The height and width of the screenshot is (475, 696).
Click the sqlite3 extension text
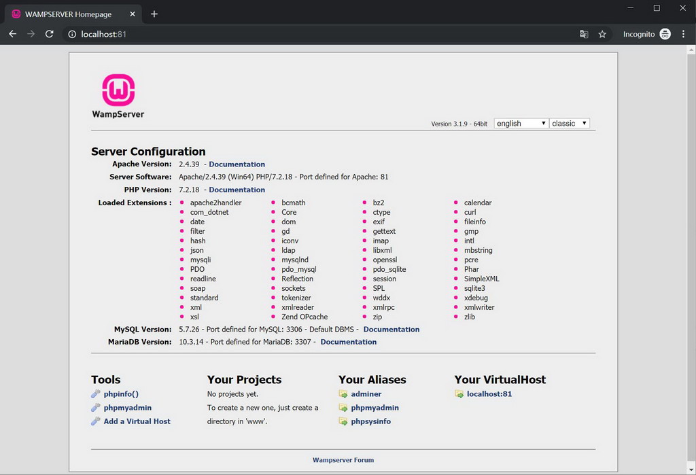pos(474,289)
